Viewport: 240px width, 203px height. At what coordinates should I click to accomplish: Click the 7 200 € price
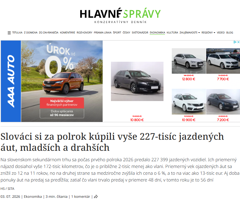pyautogui.click(x=223, y=120)
